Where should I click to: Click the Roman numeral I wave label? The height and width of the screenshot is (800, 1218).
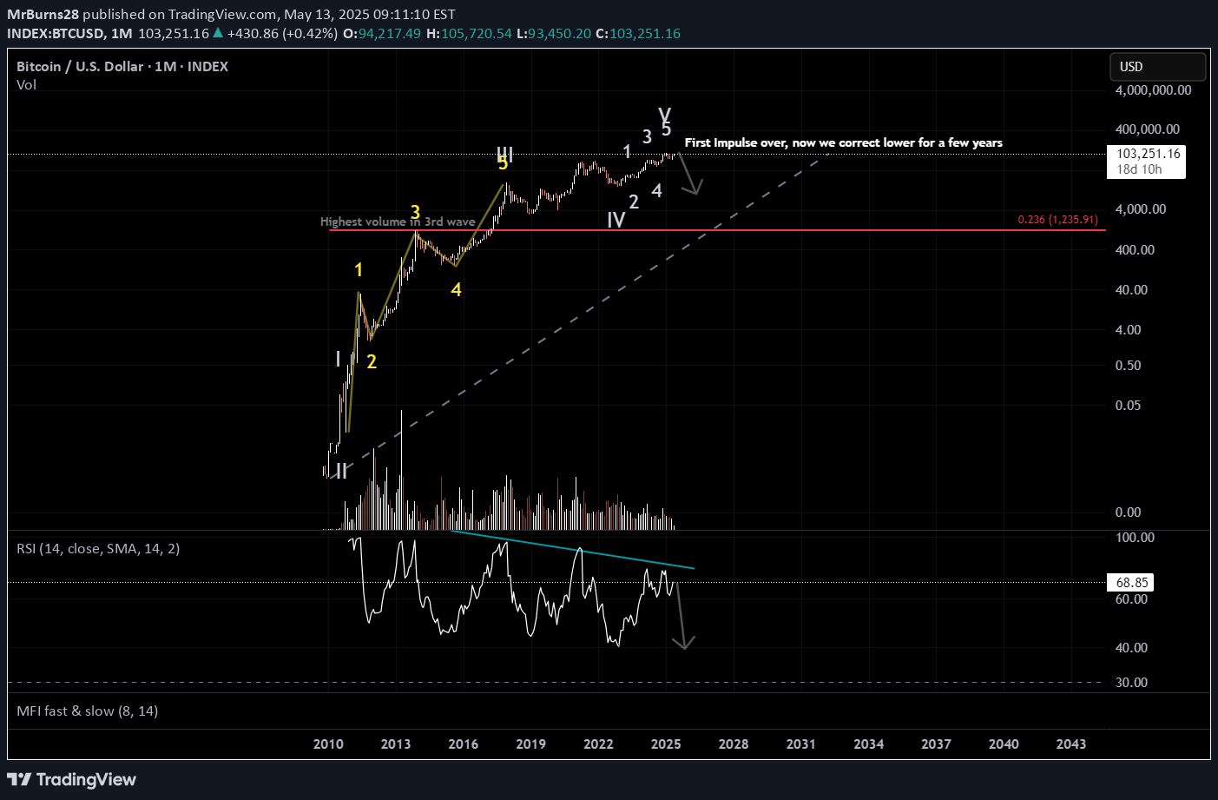(339, 359)
